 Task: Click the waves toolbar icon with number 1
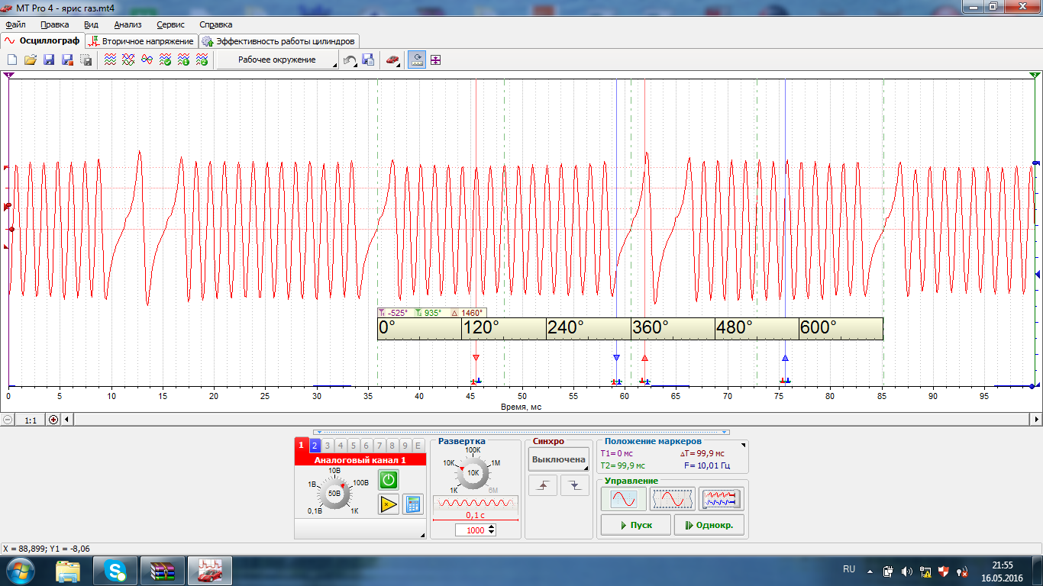click(x=183, y=60)
